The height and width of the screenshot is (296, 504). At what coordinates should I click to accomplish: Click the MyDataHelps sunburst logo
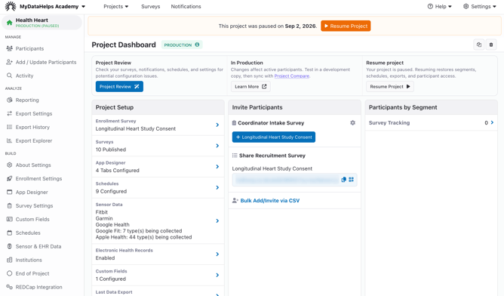11,6
